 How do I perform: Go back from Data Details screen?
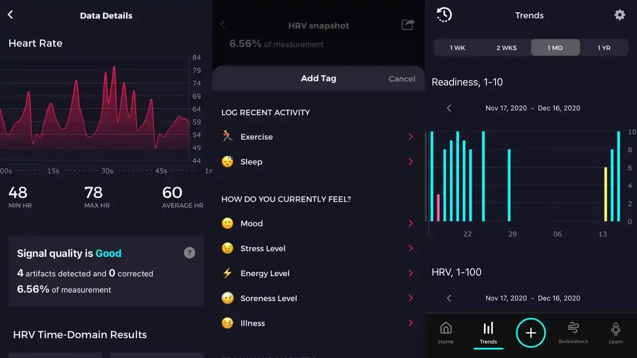coord(10,15)
